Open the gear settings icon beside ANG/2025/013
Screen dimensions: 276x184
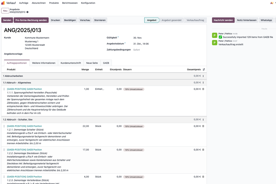pos(27,12)
